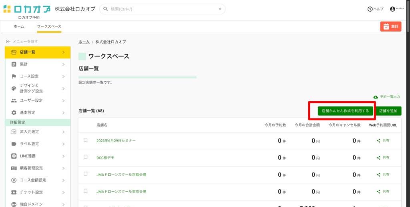Open 顧客管理設定 menu item
This screenshot has height=207, width=410.
click(x=38, y=168)
